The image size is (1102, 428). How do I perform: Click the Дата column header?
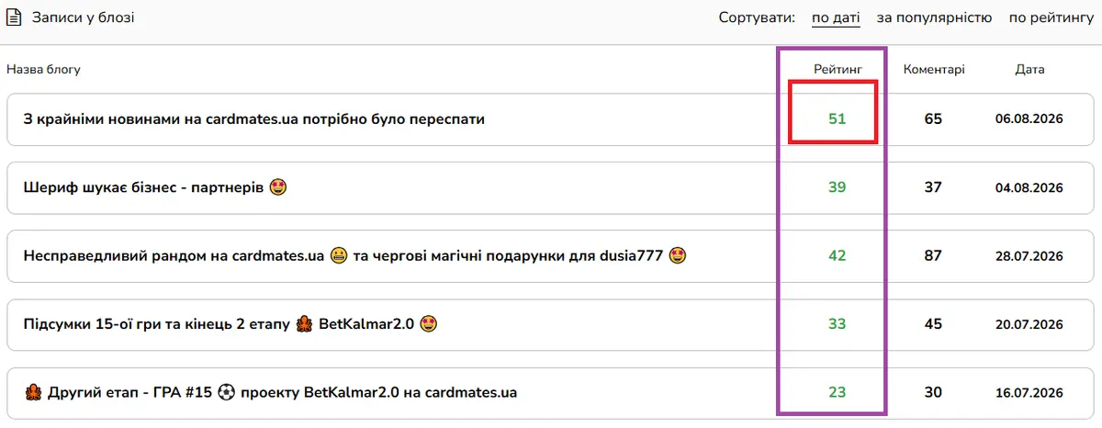(x=1029, y=69)
